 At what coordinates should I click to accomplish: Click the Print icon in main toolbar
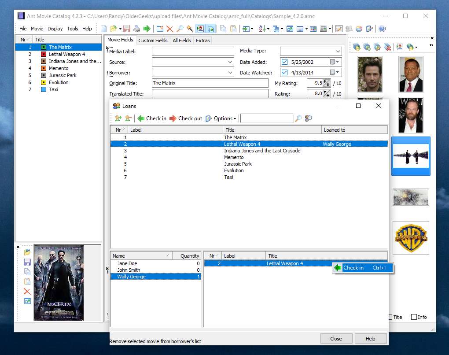(x=137, y=29)
